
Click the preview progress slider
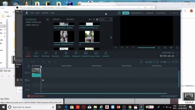pos(146,48)
